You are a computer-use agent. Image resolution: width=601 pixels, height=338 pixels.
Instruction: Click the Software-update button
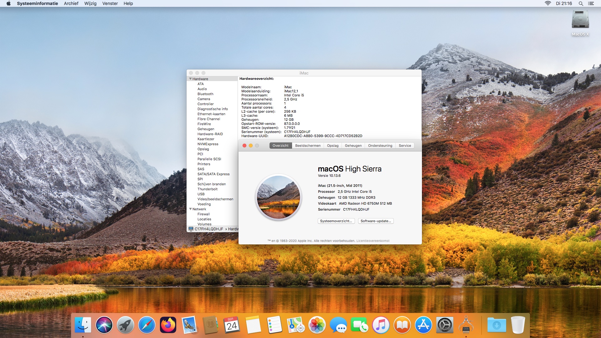(376, 221)
